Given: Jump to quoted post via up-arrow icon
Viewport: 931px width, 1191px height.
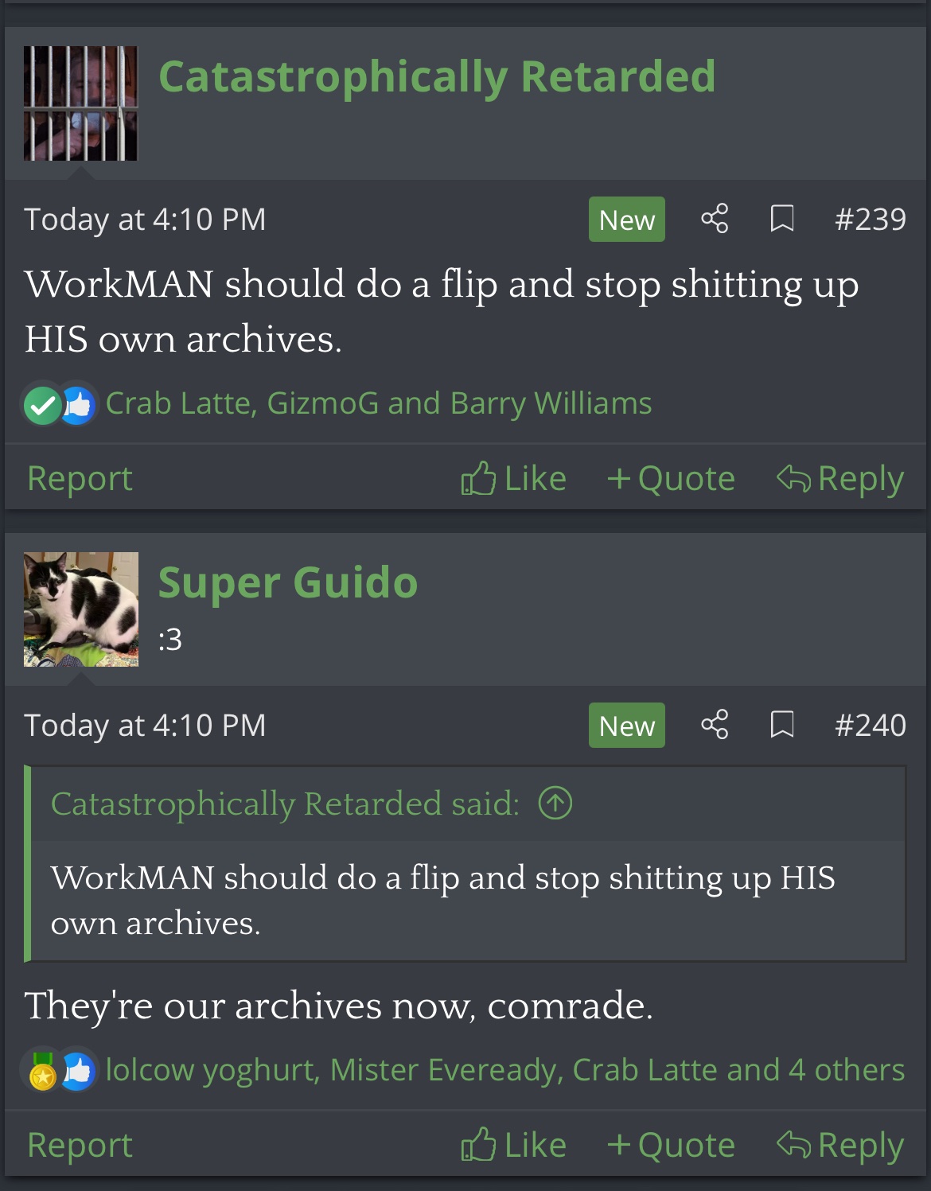Looking at the screenshot, I should coord(555,803).
